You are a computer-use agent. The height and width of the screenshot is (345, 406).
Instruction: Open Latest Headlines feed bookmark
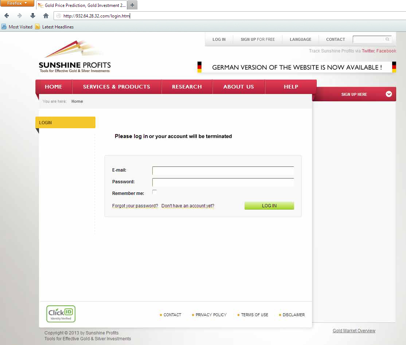pos(54,27)
